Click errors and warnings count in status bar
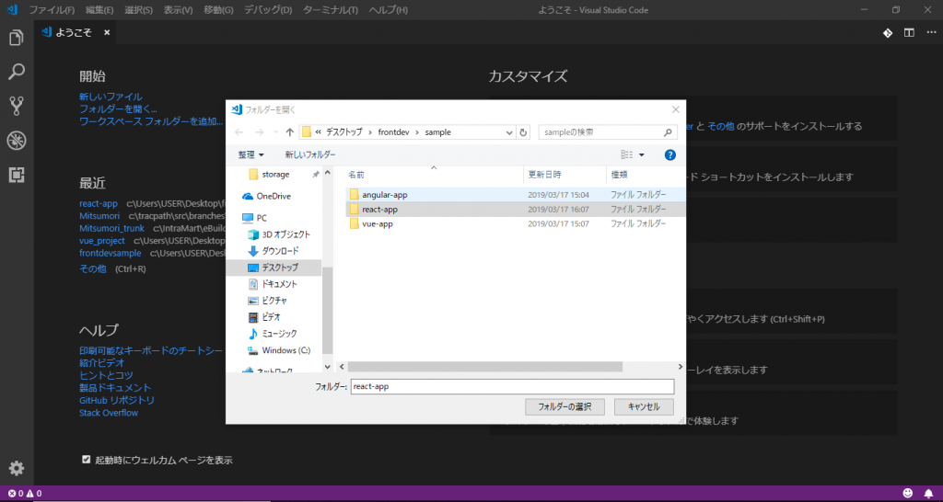 pos(25,493)
